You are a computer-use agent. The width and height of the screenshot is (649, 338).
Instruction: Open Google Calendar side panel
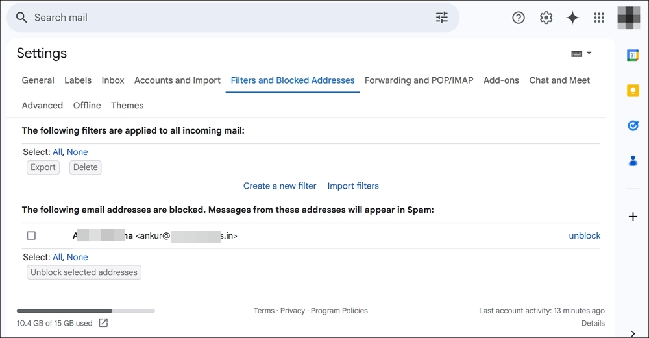[x=633, y=55]
